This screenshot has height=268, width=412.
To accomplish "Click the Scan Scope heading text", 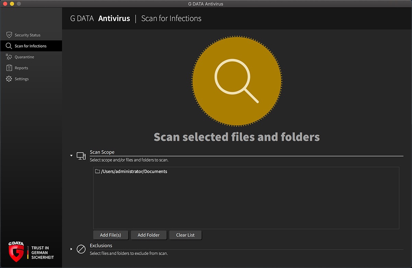I will coord(102,152).
